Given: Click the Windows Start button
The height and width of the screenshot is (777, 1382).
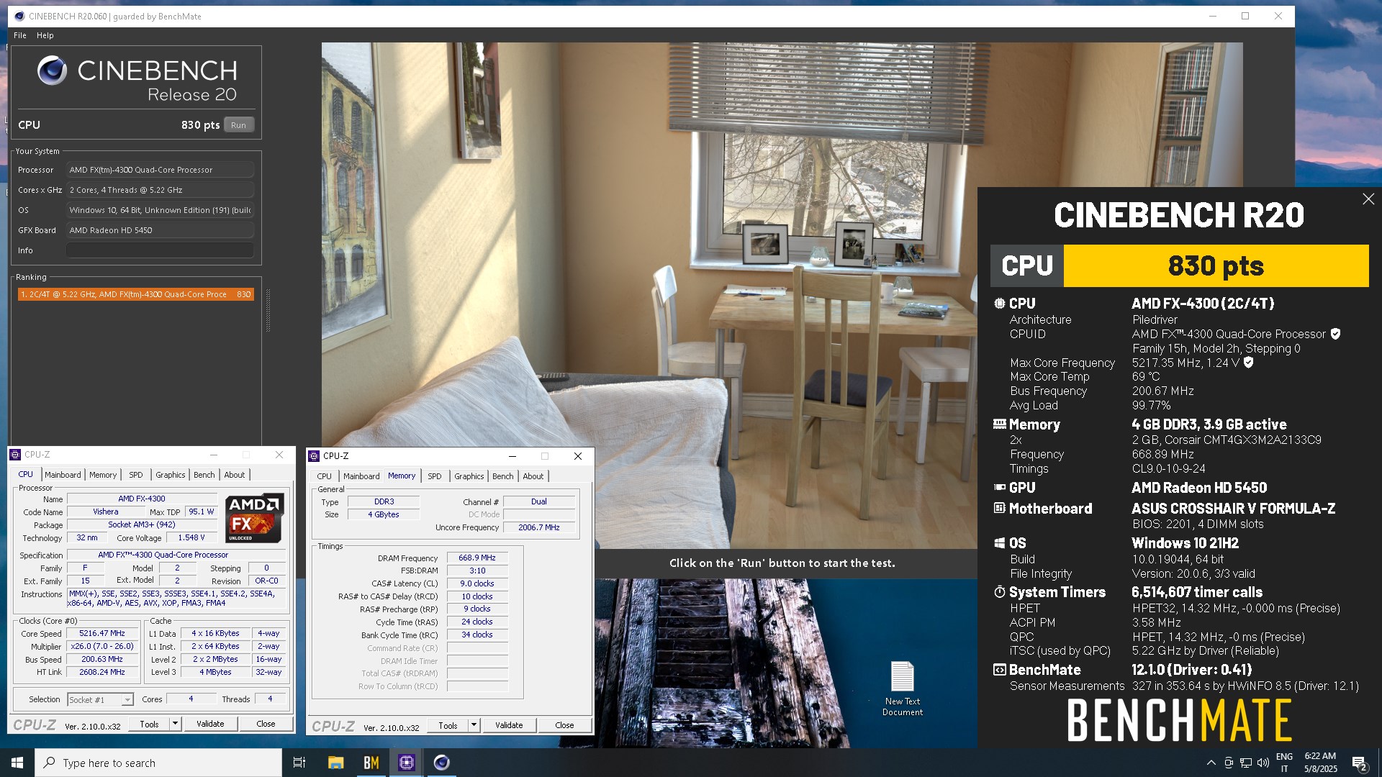Looking at the screenshot, I should [x=17, y=763].
